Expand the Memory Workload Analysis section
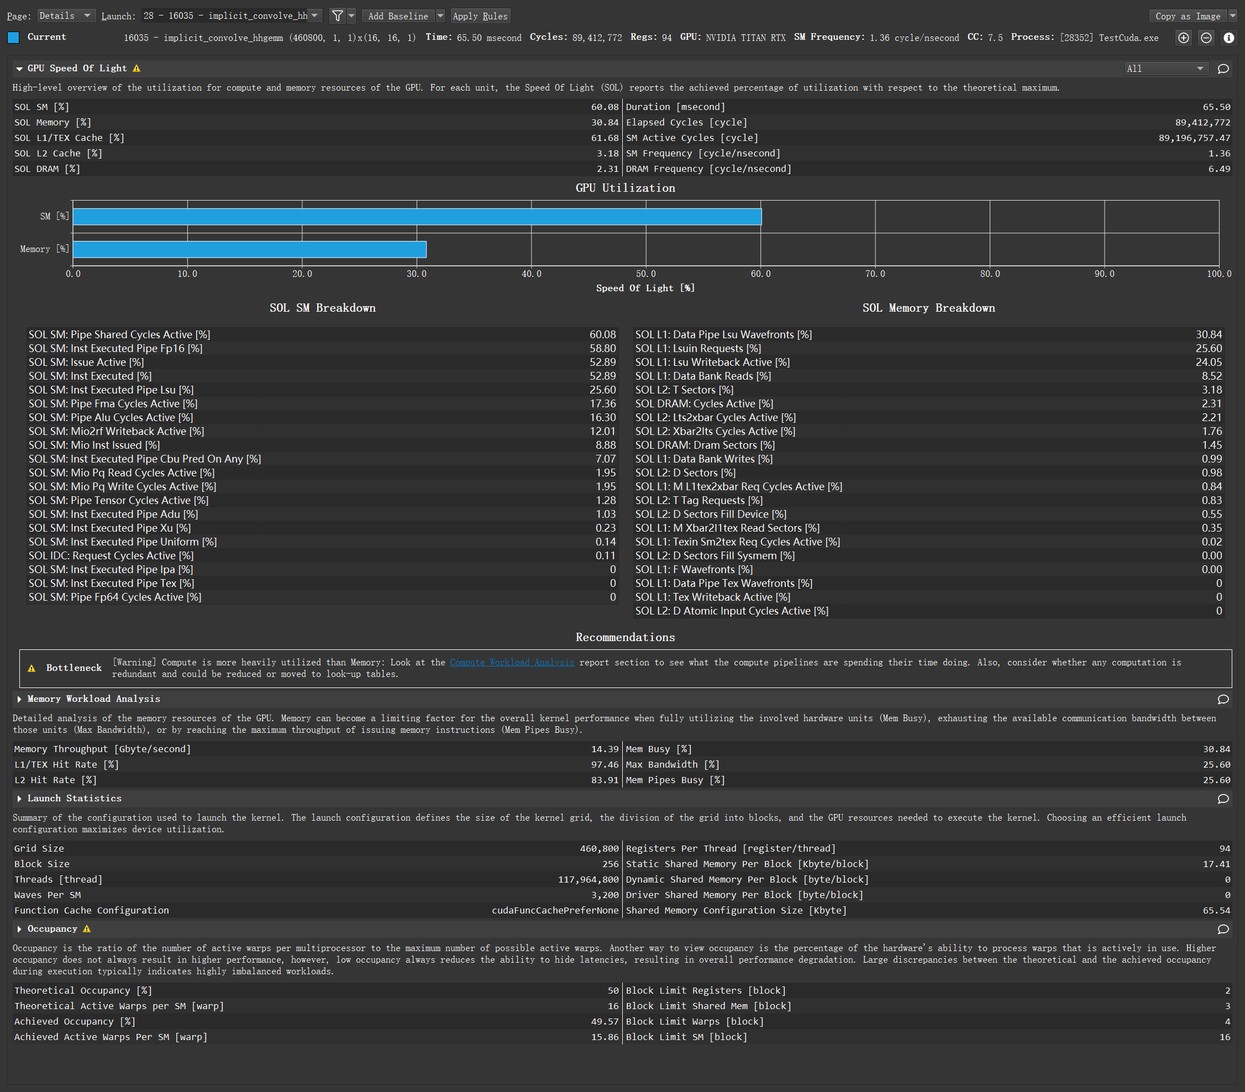Screen dimensions: 1245x1092 point(19,699)
